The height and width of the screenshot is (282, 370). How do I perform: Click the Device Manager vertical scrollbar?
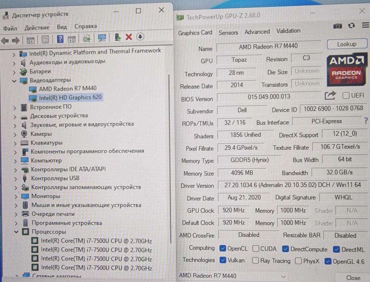(169, 159)
